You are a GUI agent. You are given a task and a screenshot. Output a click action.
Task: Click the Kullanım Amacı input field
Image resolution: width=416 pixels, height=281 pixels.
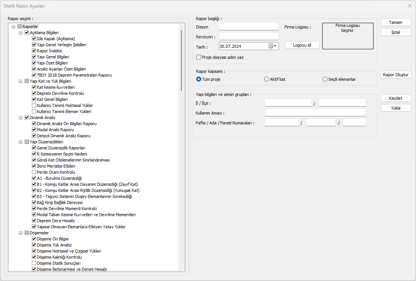[315, 113]
